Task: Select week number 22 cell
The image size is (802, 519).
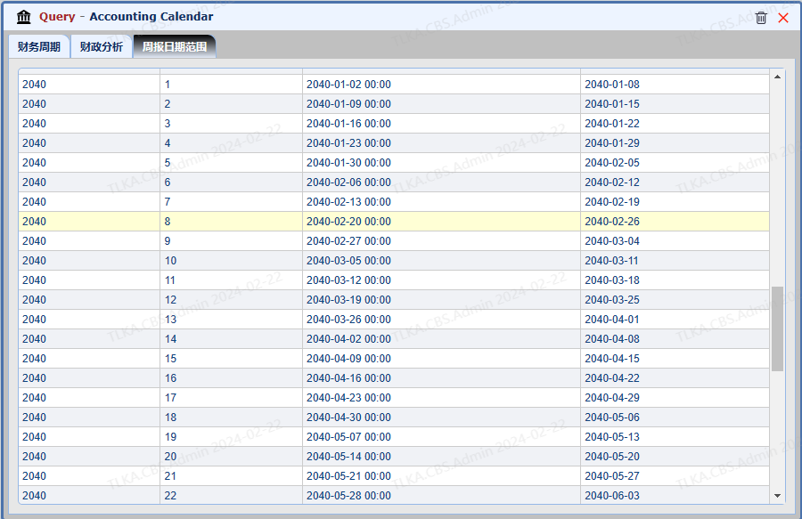Action: pyautogui.click(x=231, y=496)
